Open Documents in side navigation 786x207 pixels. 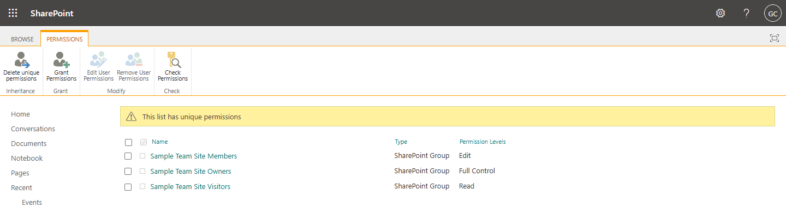[29, 143]
